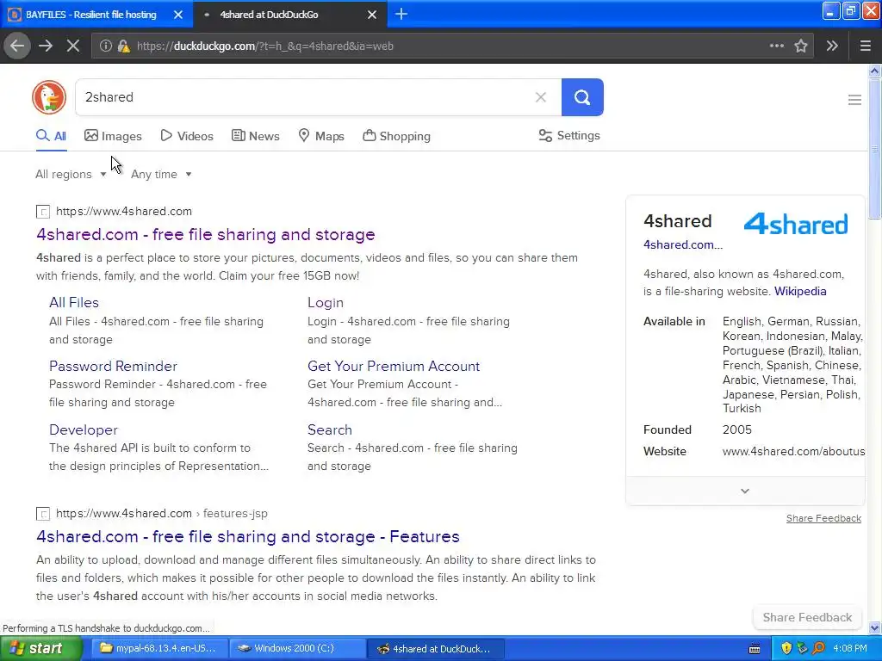Stop page loading with the X button
This screenshot has height=661, width=882.
pyautogui.click(x=72, y=46)
